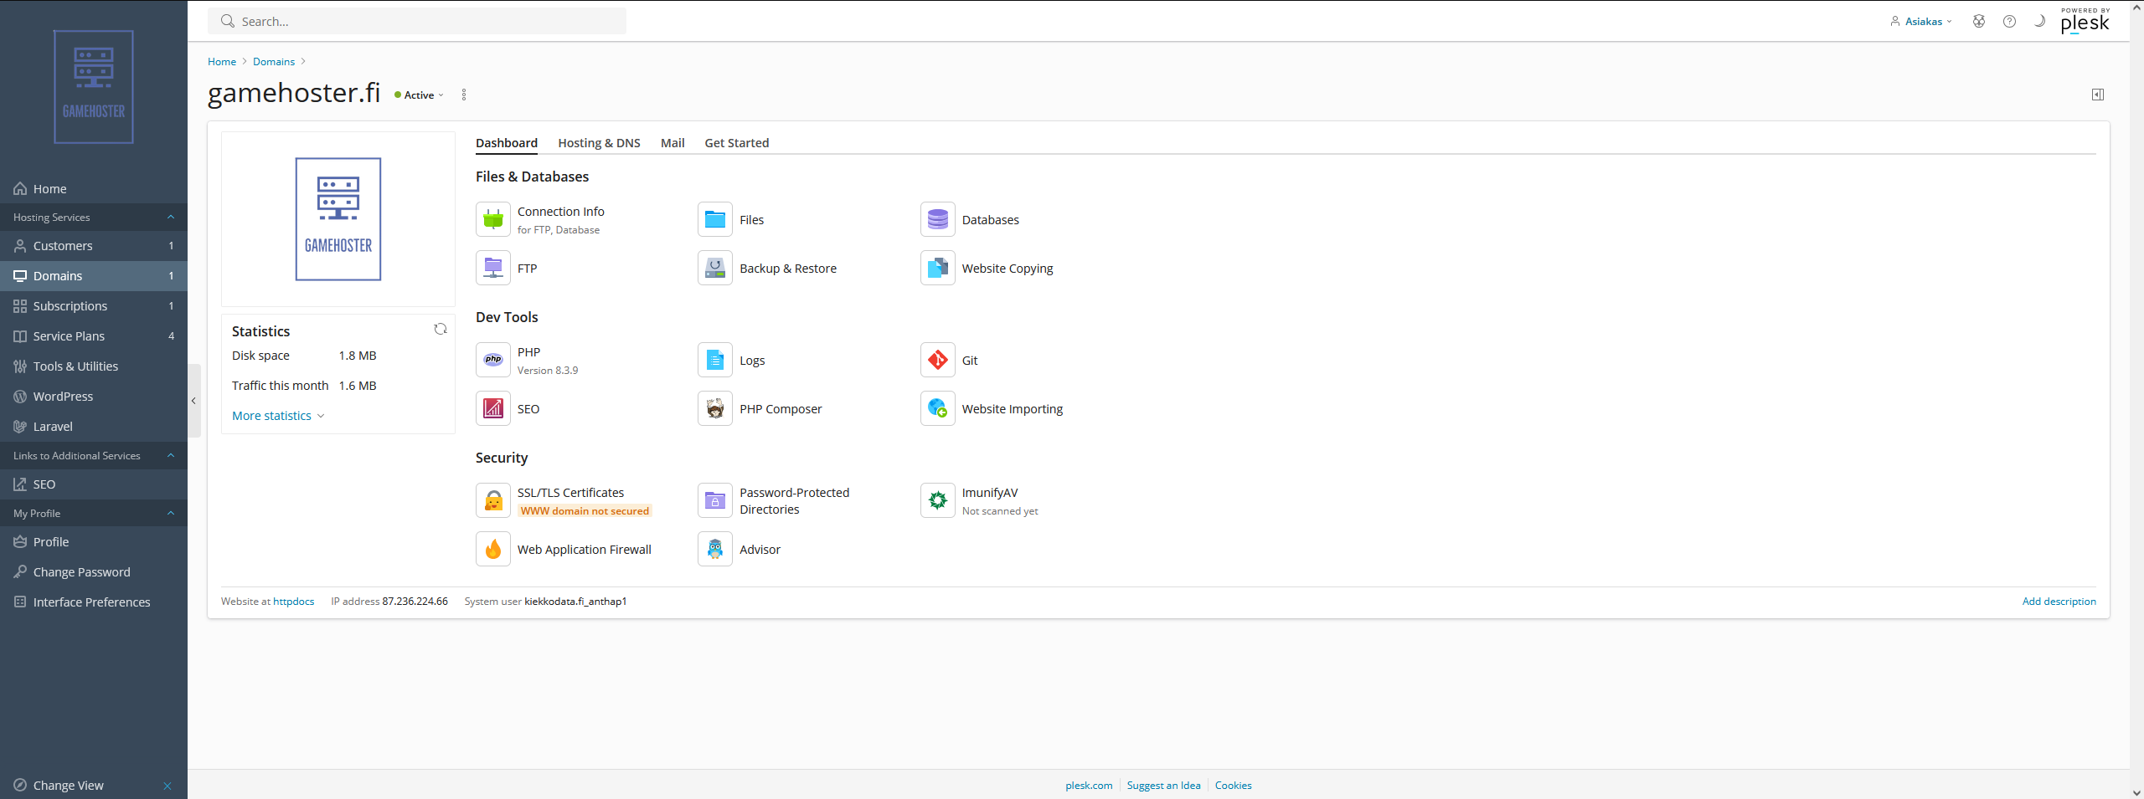Toggle the right side panel icon
Screen dimensions: 2144x799
(x=2098, y=95)
